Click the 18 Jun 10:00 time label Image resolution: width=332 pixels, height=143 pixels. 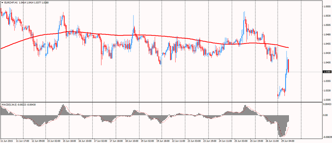pos(132,141)
